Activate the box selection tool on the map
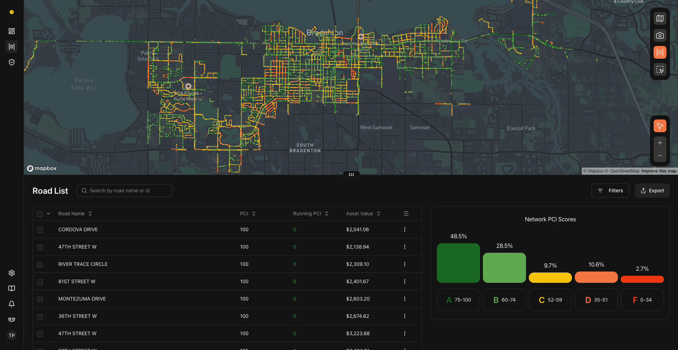Screen dimensions: 678x350 pyautogui.click(x=660, y=69)
